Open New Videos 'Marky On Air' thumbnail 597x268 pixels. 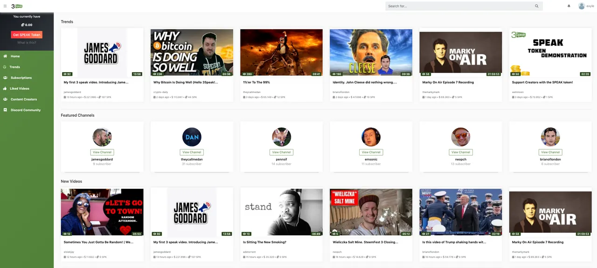click(x=550, y=212)
